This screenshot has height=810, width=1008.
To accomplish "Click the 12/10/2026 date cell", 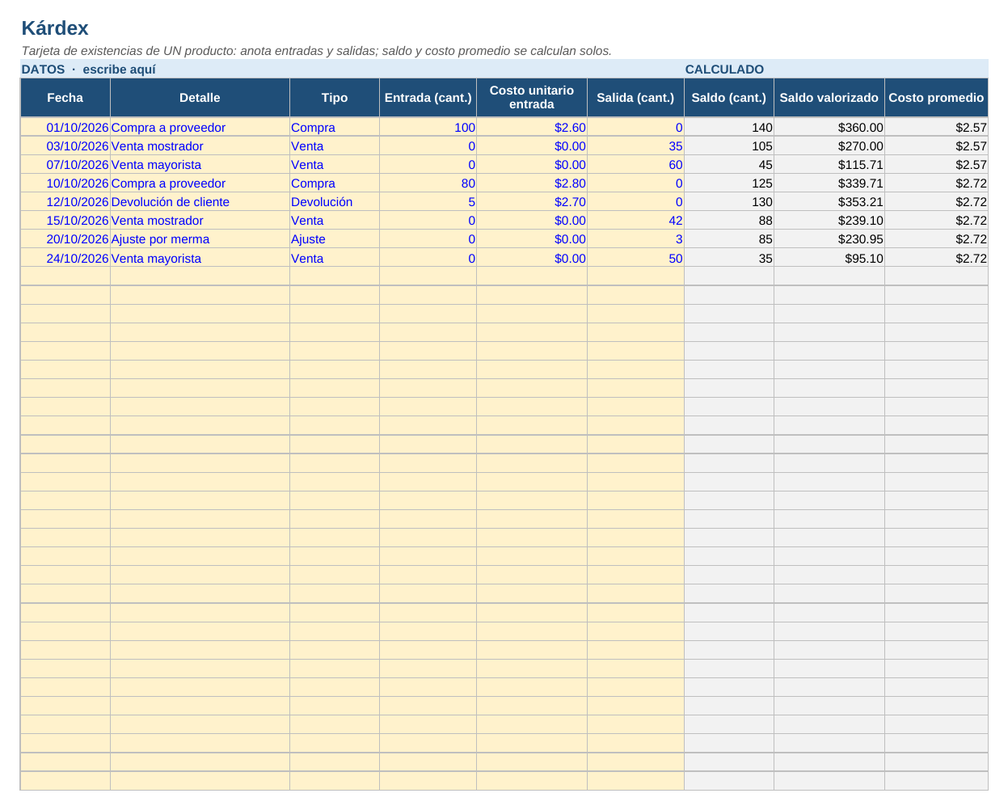I will [x=65, y=202].
